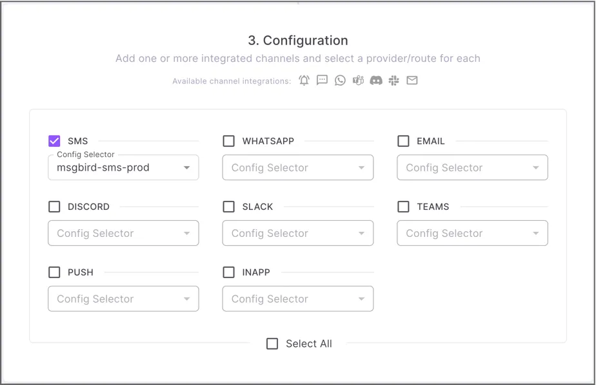Open the SMS msgbird-sms-prod config dropdown

pos(123,168)
